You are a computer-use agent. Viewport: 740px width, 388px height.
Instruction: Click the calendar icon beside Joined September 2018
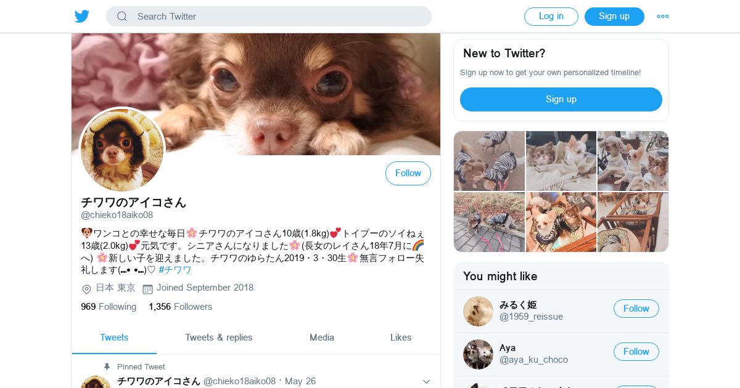(x=147, y=289)
